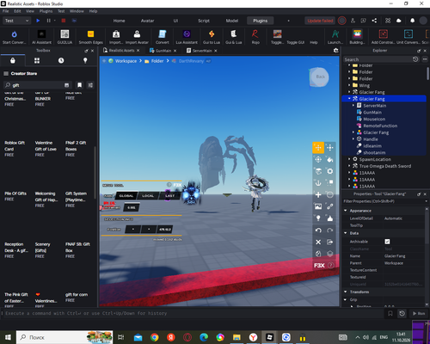
Task: Open the Toolbox Recent clock tab
Action: pyautogui.click(x=61, y=60)
